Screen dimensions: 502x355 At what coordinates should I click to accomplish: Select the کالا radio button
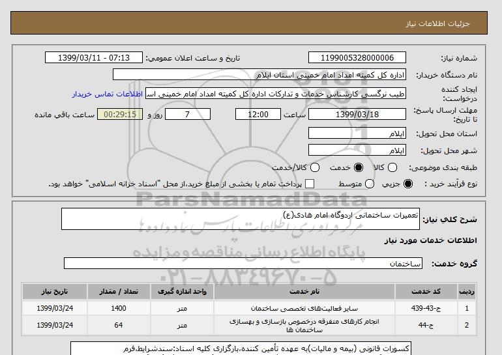click(x=392, y=167)
